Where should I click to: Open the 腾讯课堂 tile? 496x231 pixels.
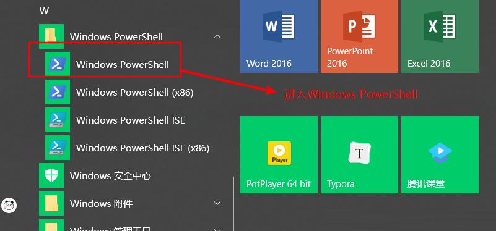pyautogui.click(x=440, y=154)
